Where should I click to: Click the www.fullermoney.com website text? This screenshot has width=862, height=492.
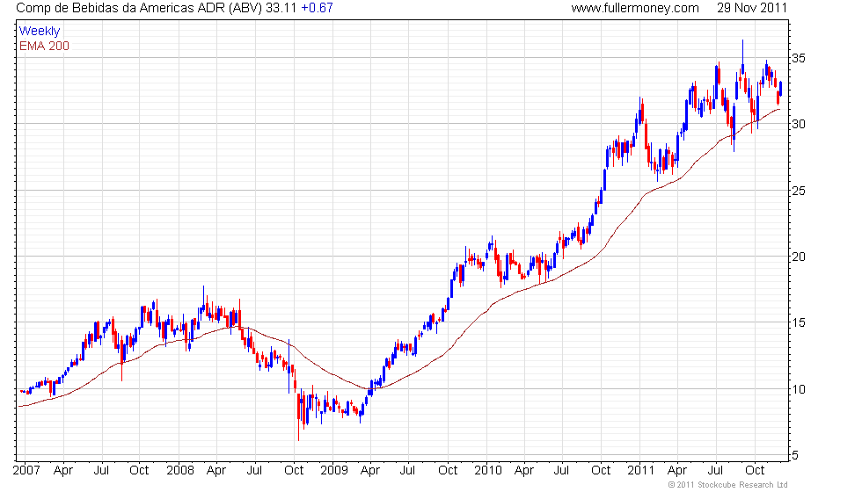pos(635,8)
